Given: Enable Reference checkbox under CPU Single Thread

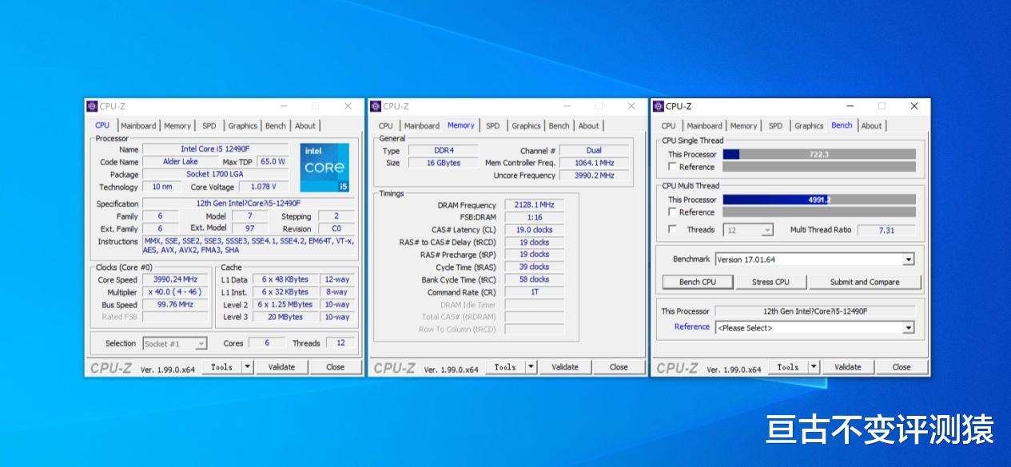Looking at the screenshot, I should (x=672, y=167).
